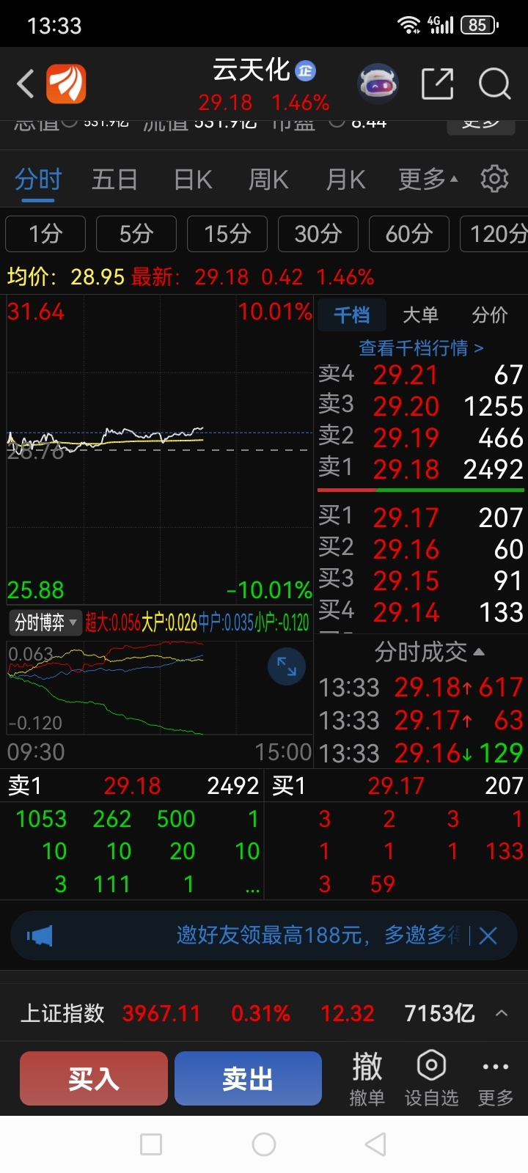Screen dimensions: 528x1173
Task: Open the robot assistant icon
Action: pyautogui.click(x=378, y=84)
